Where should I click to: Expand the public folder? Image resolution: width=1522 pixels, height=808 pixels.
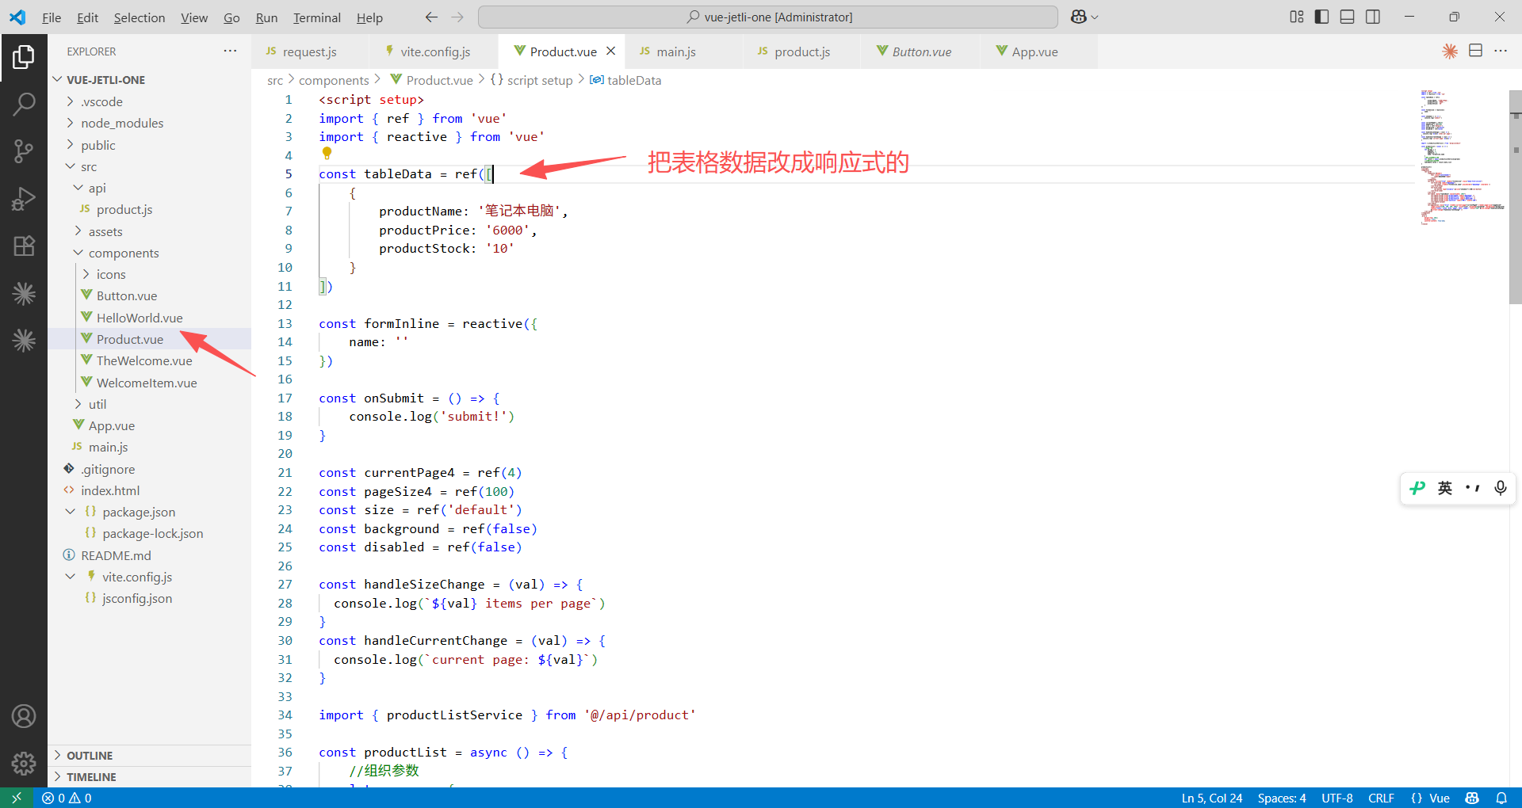click(149, 145)
